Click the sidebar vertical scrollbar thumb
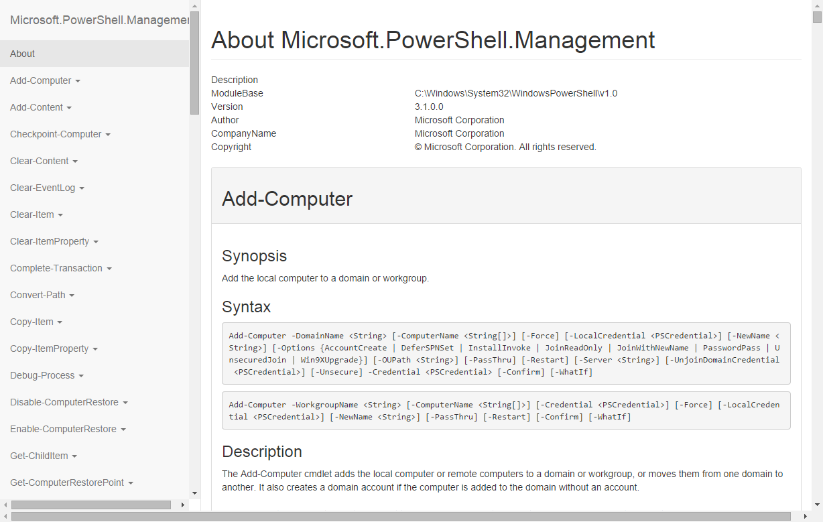This screenshot has height=522, width=823. click(x=194, y=62)
